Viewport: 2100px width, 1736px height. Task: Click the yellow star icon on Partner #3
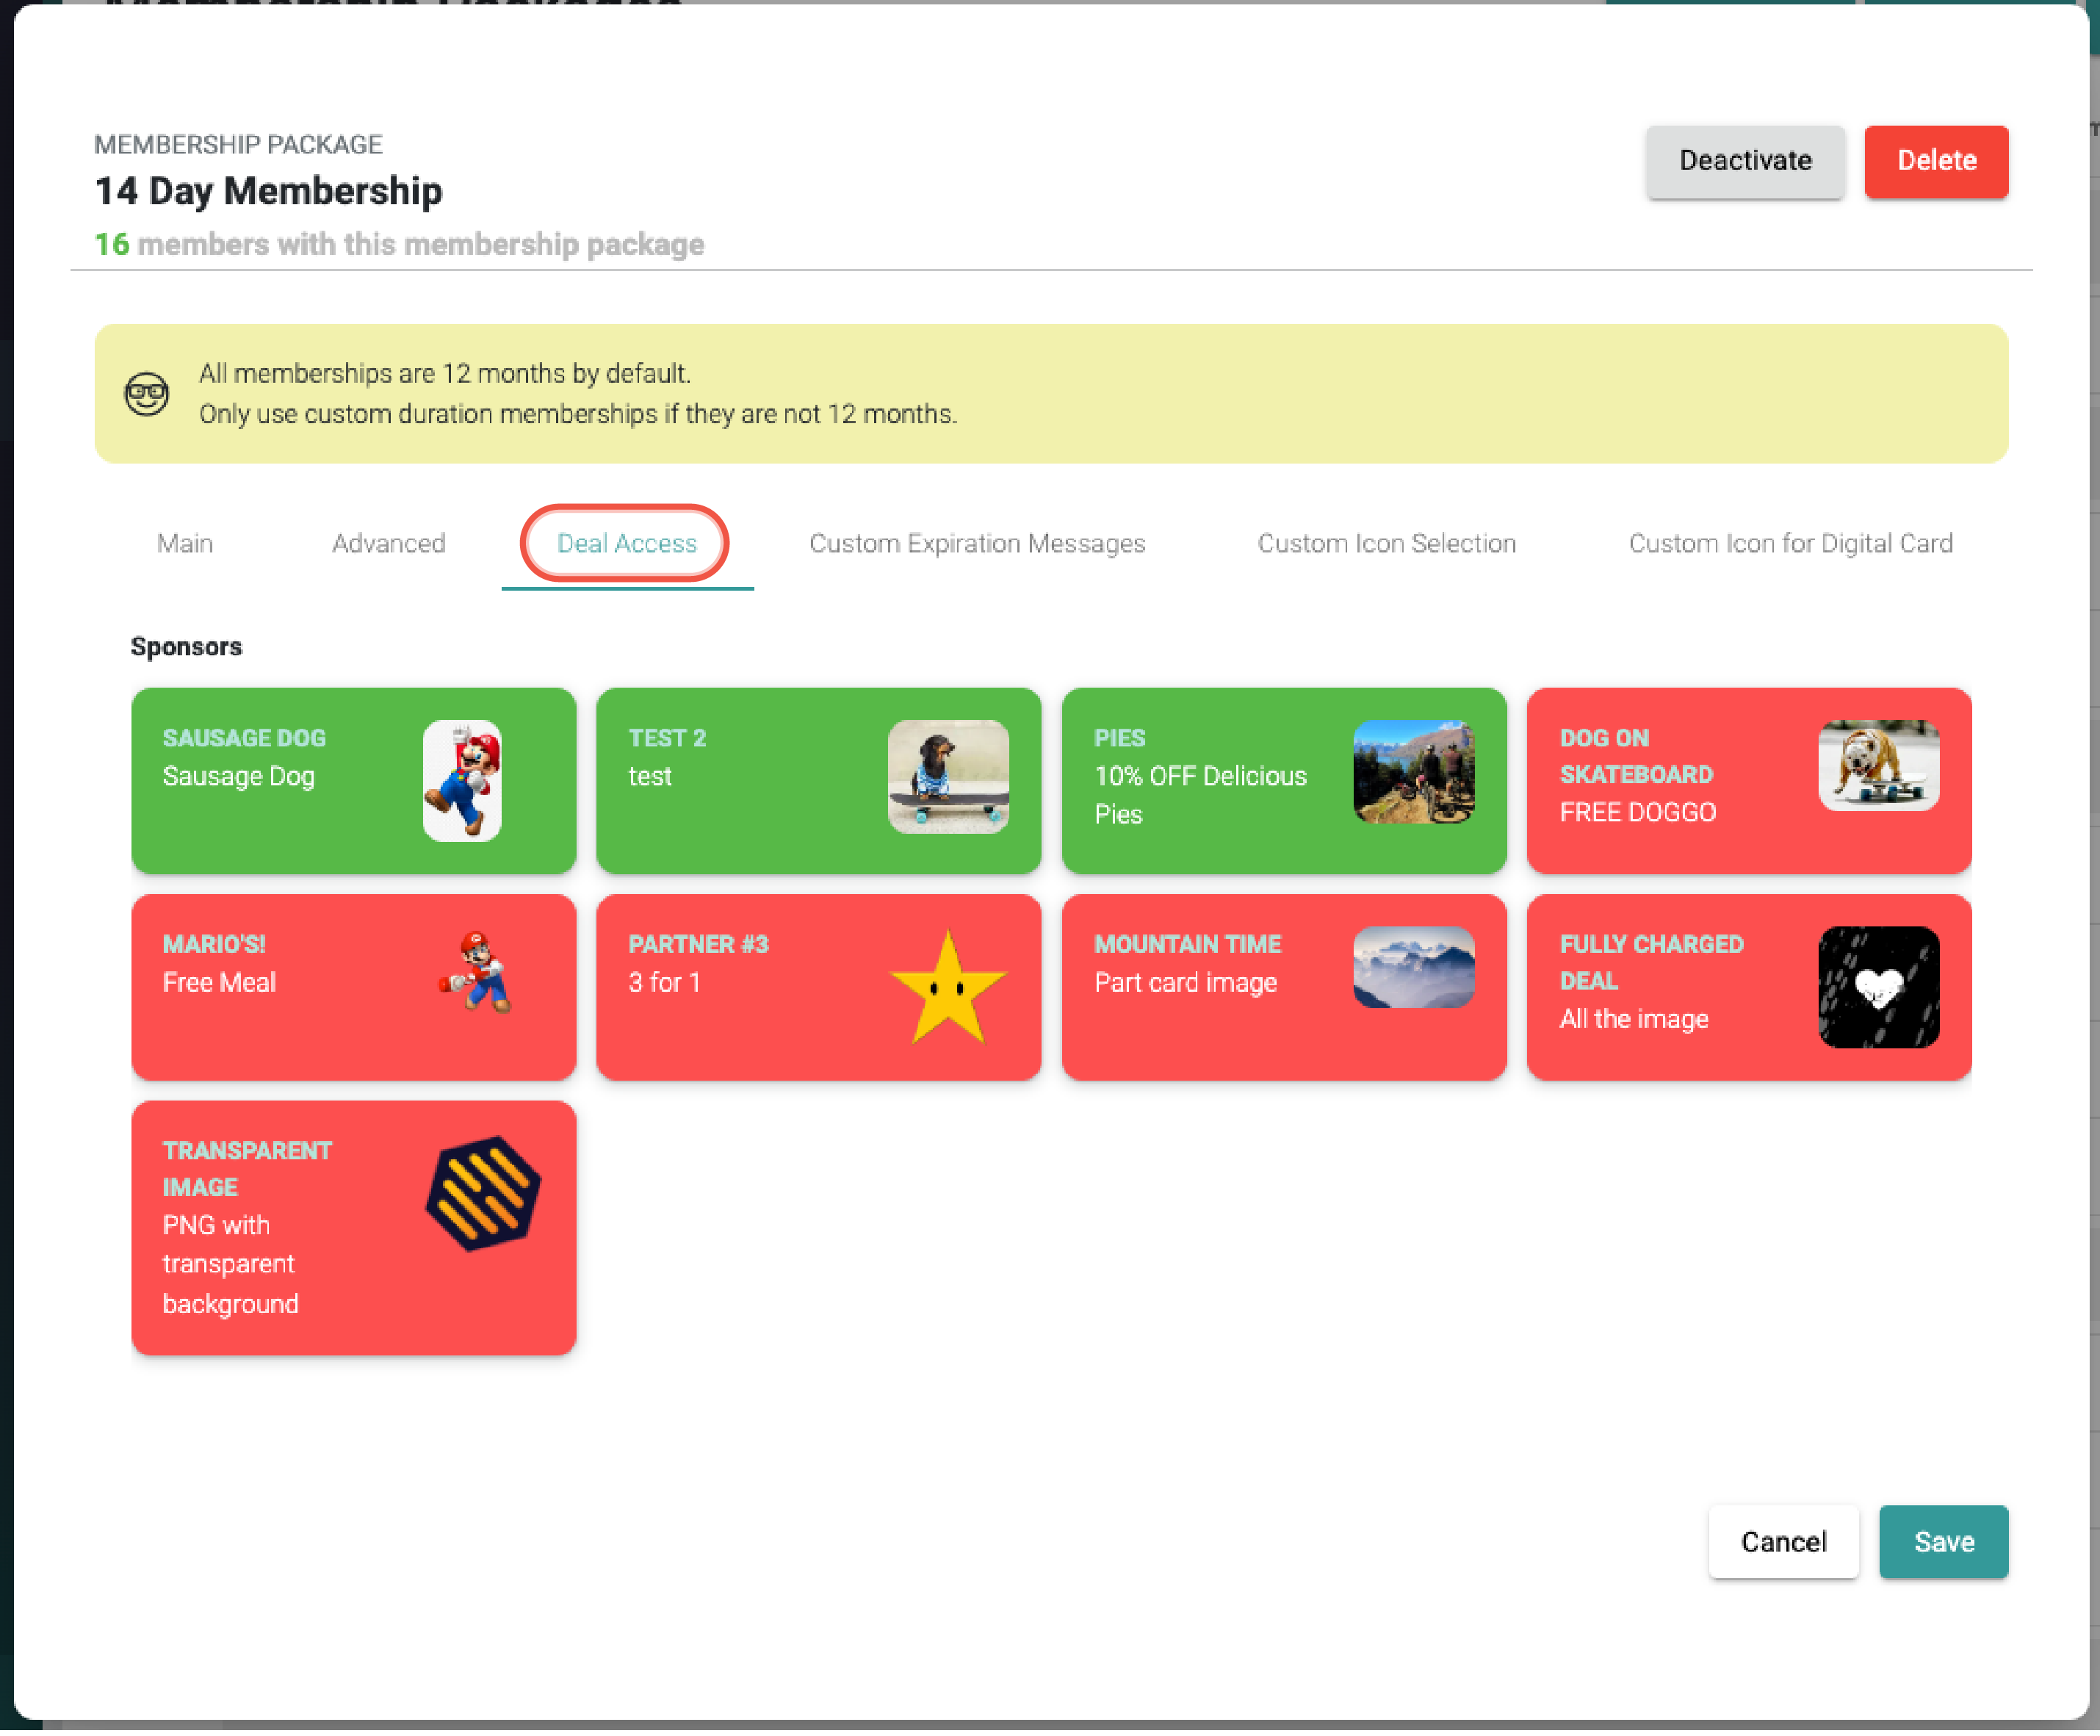(x=947, y=988)
